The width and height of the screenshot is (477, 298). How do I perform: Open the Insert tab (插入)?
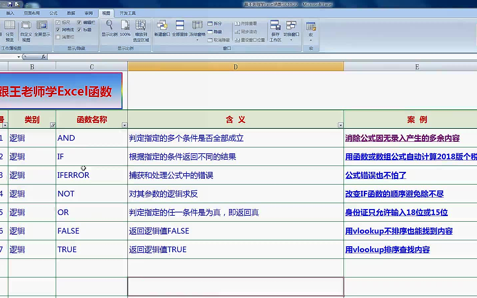tap(10, 13)
